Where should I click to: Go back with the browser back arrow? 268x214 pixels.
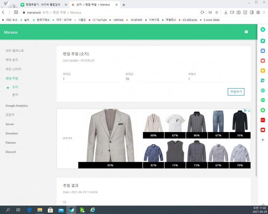coord(3,12)
